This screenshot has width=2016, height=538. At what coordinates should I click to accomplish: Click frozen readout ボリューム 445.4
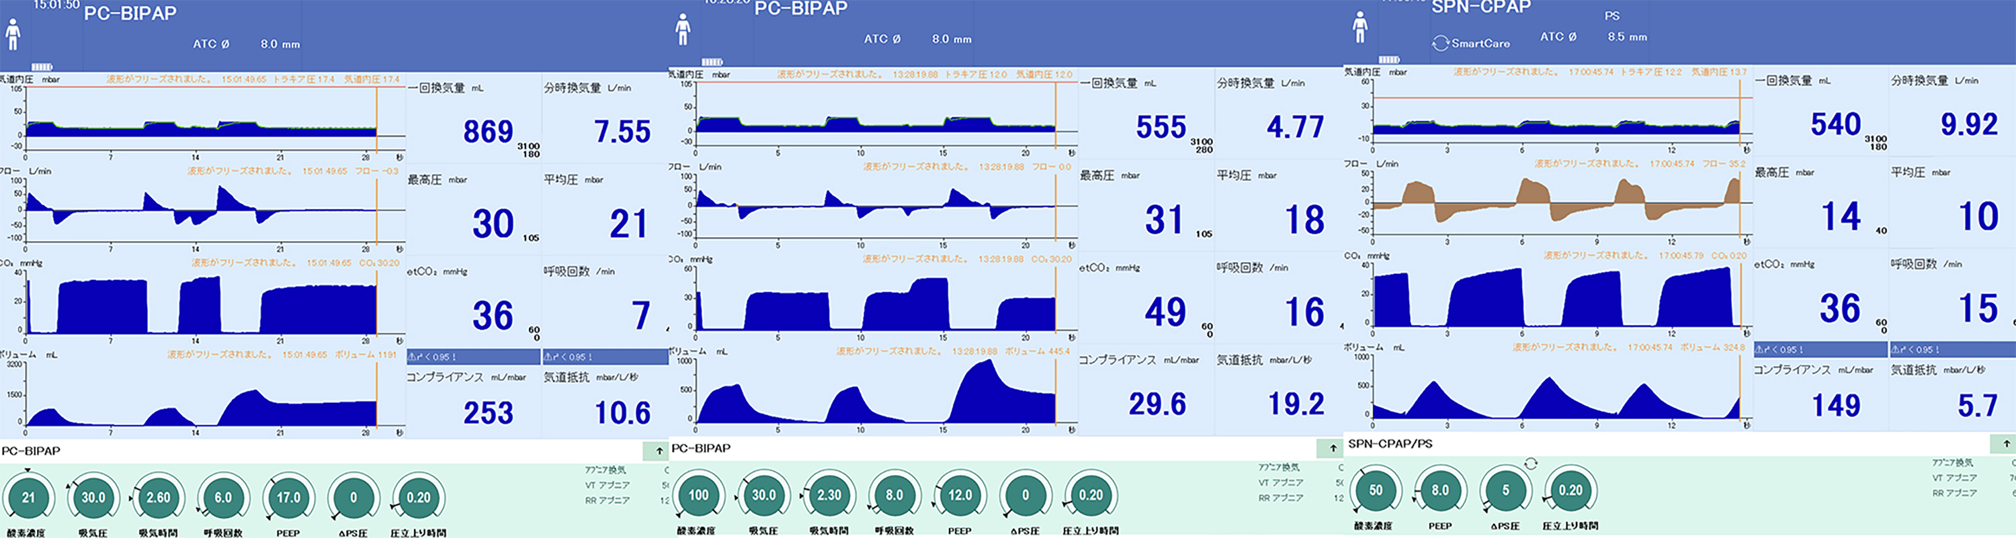coord(1038,351)
